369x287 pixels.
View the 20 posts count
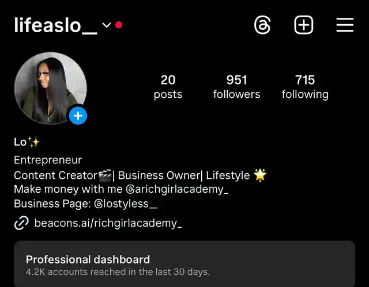click(x=168, y=87)
